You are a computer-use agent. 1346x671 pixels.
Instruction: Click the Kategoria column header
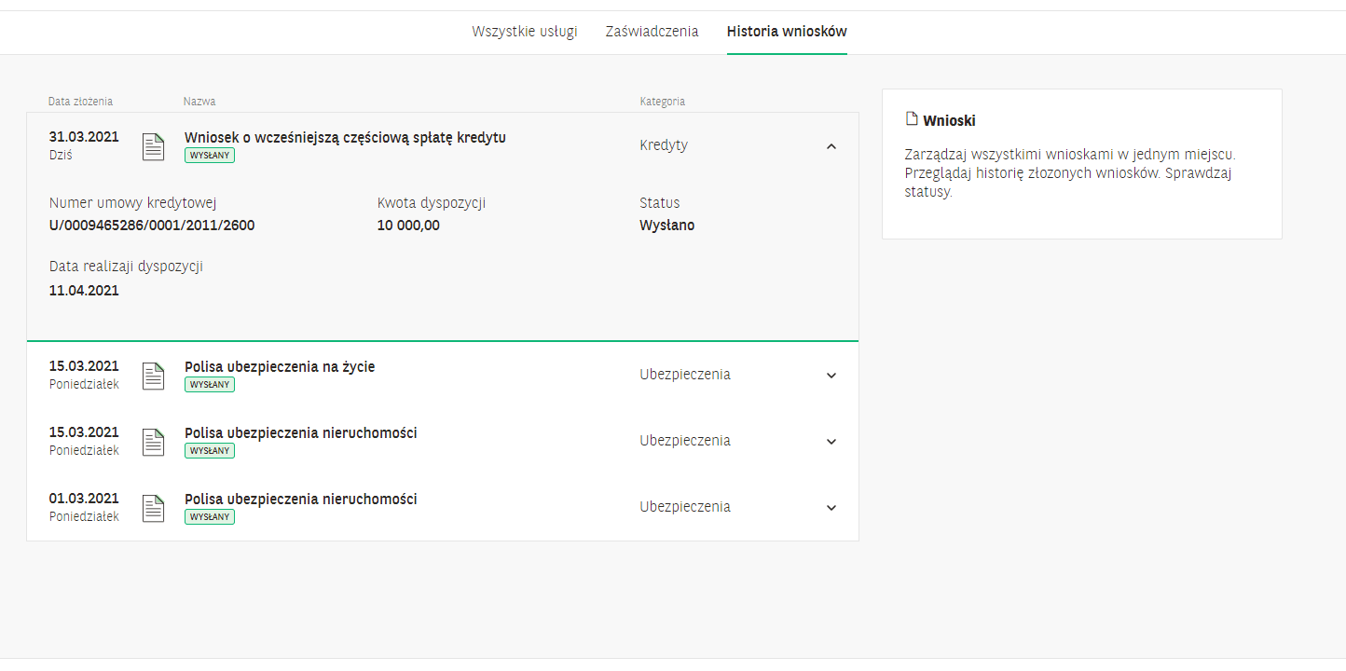pos(662,102)
